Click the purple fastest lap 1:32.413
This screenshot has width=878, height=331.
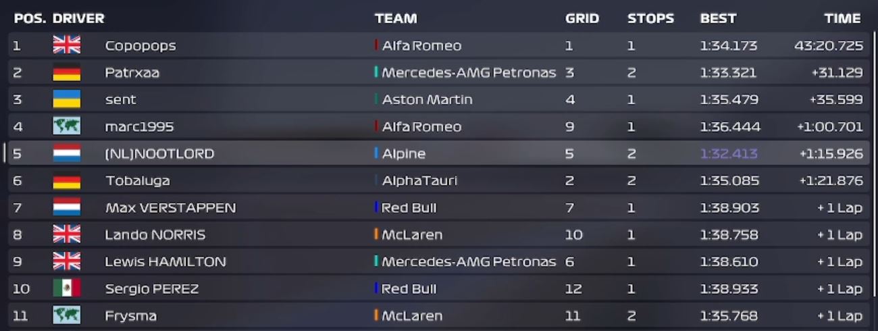(729, 153)
